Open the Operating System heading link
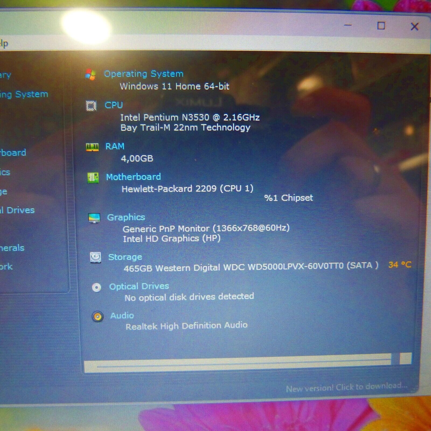 (x=144, y=74)
